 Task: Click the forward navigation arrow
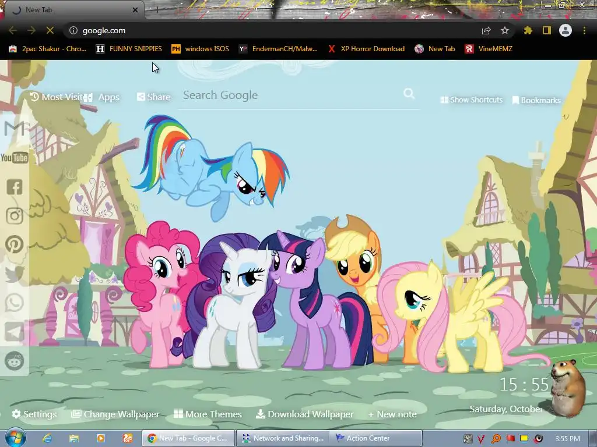31,30
